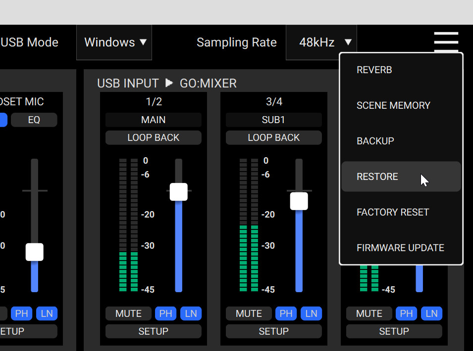Click the channel 3/4 fader handle
Screen dimensions: 473x351
point(299,201)
